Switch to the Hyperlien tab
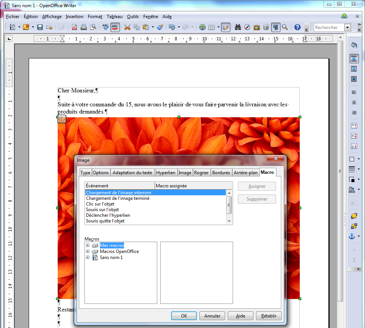365x328 pixels. (x=166, y=173)
